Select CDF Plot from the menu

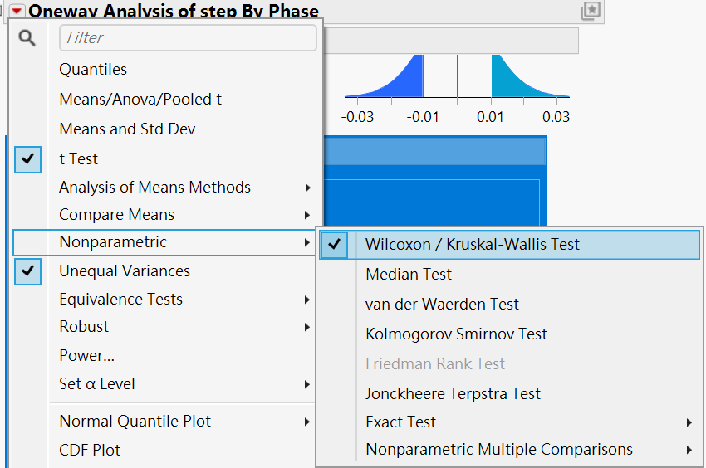pyautogui.click(x=90, y=451)
